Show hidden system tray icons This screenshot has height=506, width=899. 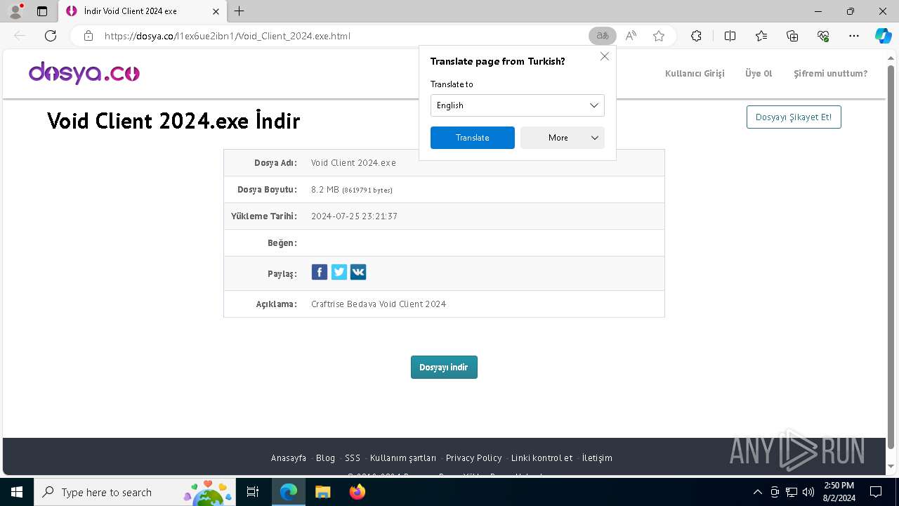click(x=757, y=492)
